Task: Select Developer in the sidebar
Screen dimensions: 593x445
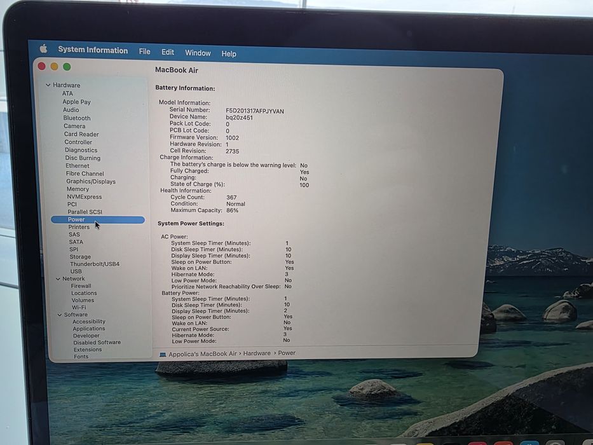Action: click(86, 335)
